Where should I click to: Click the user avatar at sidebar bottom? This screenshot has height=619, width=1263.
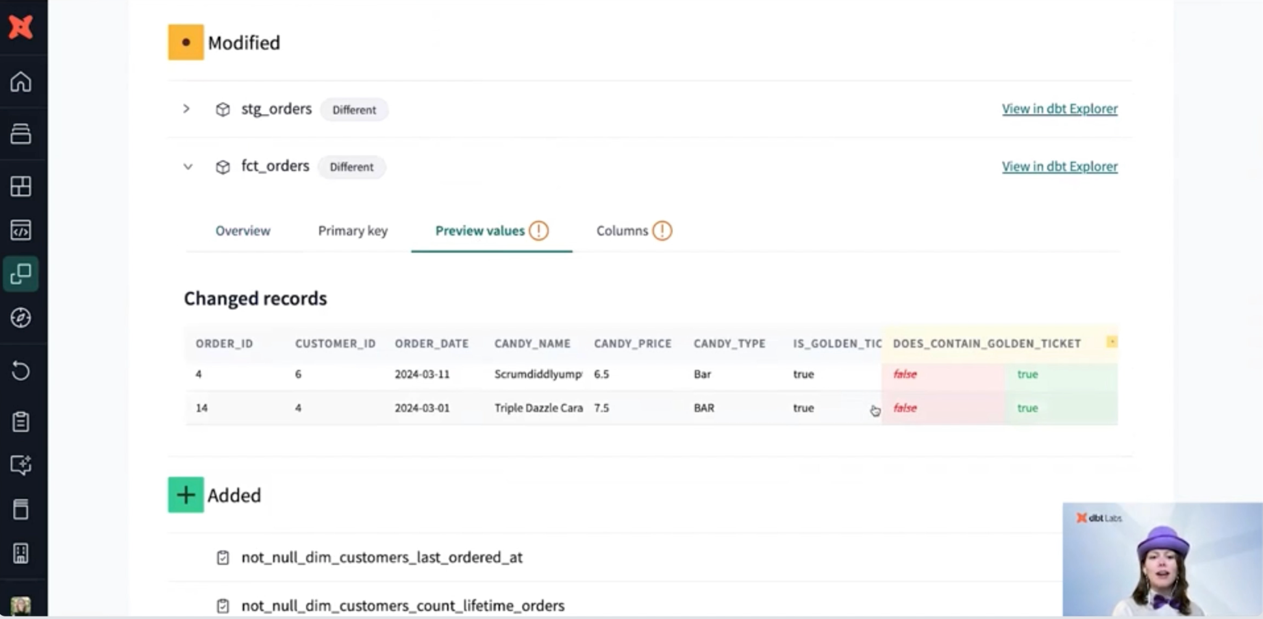(x=20, y=606)
